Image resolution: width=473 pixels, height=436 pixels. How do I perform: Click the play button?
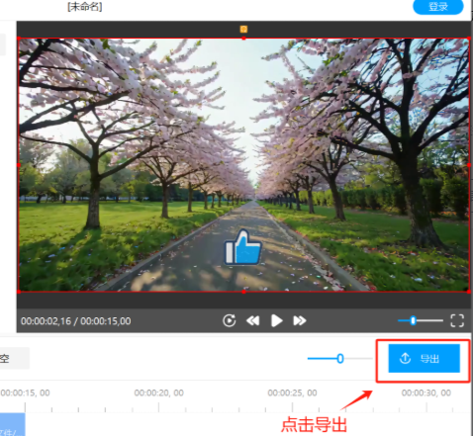pos(276,320)
